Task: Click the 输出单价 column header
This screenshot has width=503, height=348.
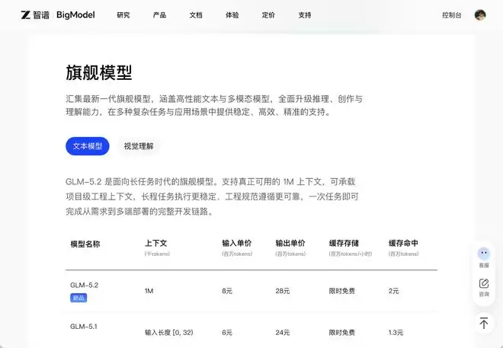Action: [290, 243]
